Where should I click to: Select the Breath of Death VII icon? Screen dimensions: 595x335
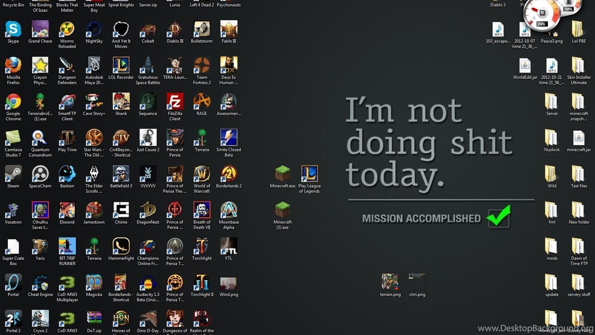click(x=202, y=210)
